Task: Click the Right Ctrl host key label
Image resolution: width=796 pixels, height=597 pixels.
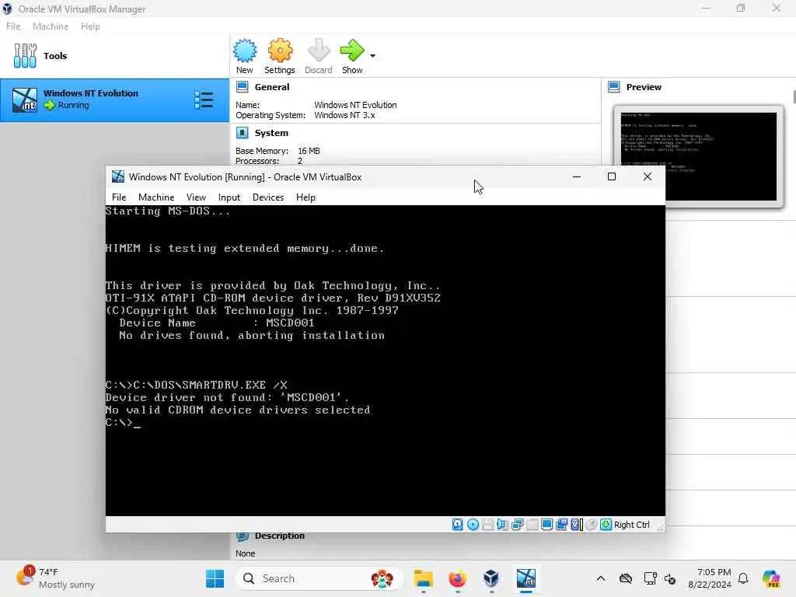Action: pos(631,525)
